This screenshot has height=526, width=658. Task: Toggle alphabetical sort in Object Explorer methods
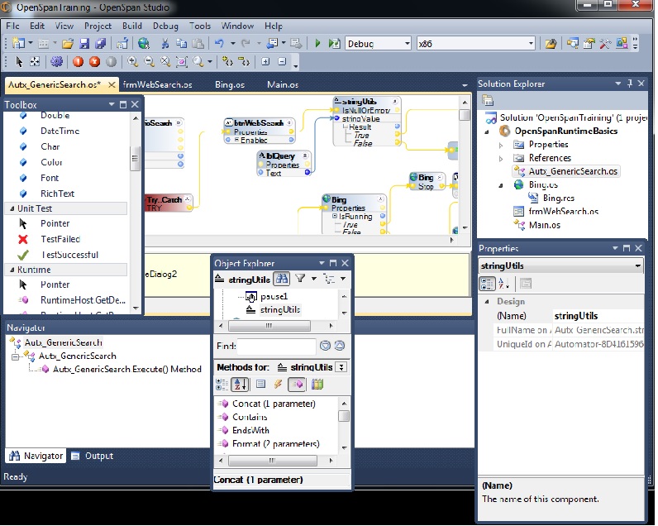coord(240,384)
